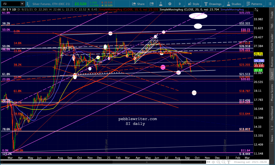
Task: Click the Silver Futures, ETH (DEC 21) title
Action: click(x=51, y=4)
